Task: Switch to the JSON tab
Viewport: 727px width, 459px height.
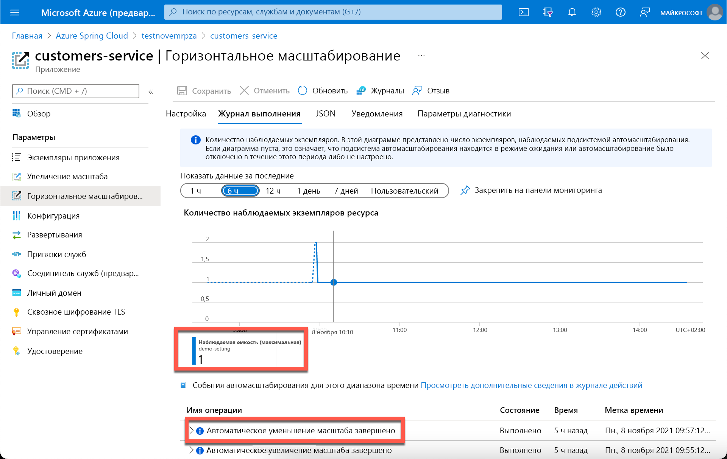Action: point(326,114)
